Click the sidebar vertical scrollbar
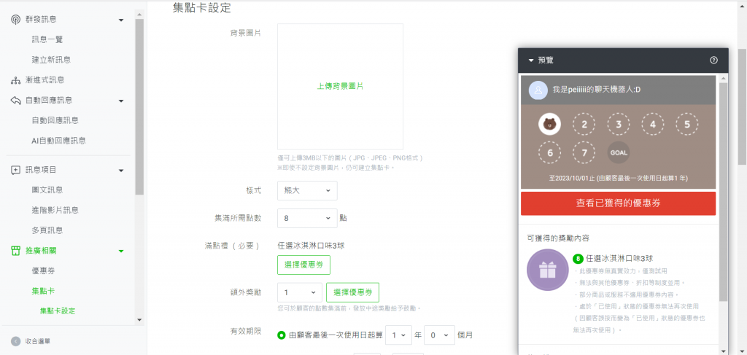Image resolution: width=747 pixels, height=355 pixels. click(139, 107)
